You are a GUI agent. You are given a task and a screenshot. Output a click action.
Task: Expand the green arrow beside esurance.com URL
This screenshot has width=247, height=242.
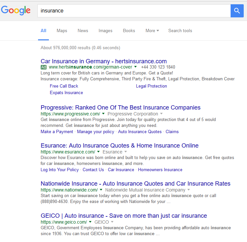tap(98, 152)
